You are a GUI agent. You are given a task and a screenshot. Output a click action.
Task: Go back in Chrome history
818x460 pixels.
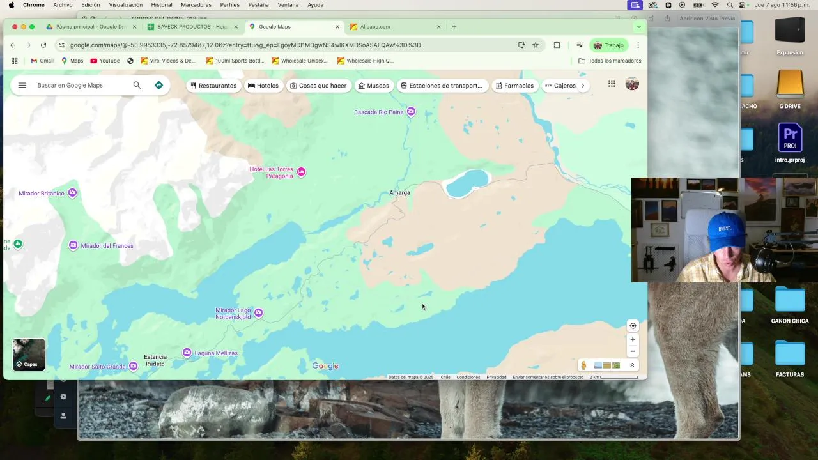13,45
